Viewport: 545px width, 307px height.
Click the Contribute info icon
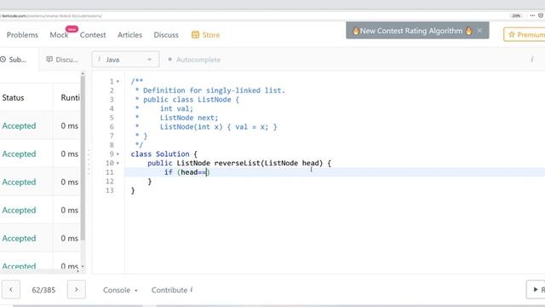[191, 289]
